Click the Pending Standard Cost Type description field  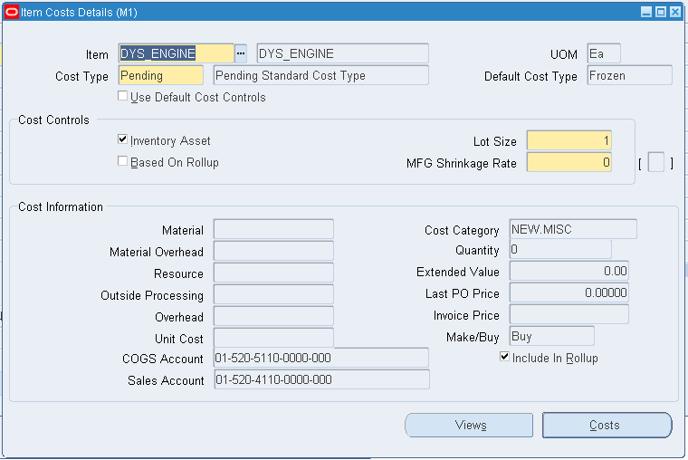321,75
